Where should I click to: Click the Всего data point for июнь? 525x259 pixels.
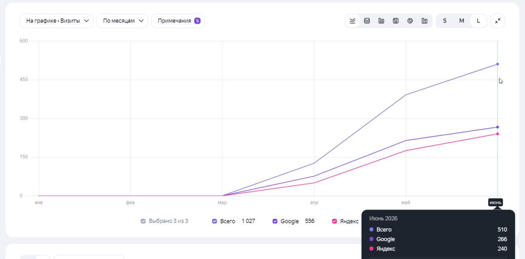coord(498,64)
